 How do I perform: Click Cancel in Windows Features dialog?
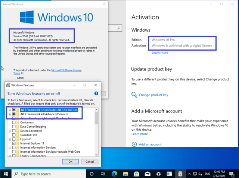[90, 162]
